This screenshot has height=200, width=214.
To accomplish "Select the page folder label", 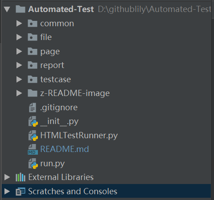I will 50,52.
